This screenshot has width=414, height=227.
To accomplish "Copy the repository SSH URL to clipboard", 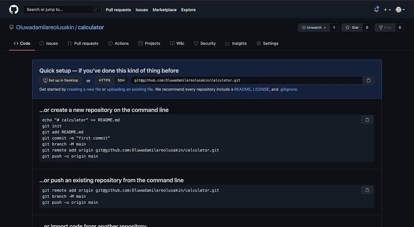I will tap(368, 80).
